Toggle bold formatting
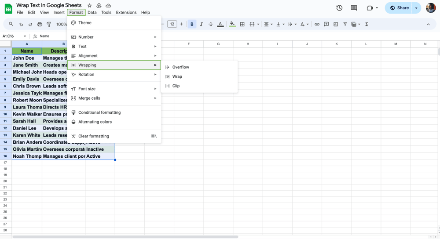 [x=192, y=24]
